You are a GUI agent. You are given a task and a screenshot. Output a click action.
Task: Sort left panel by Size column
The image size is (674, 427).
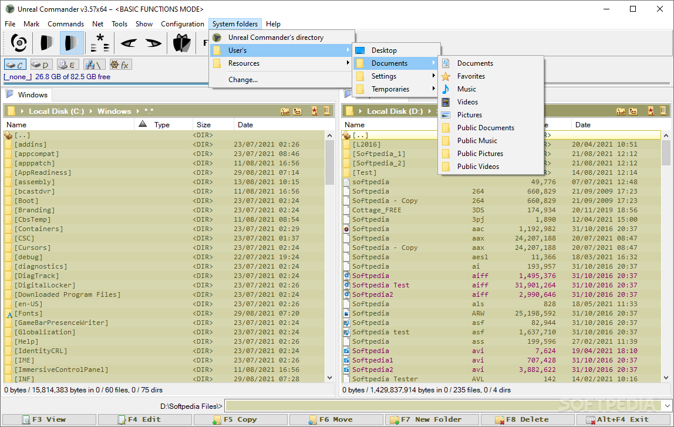pos(213,124)
